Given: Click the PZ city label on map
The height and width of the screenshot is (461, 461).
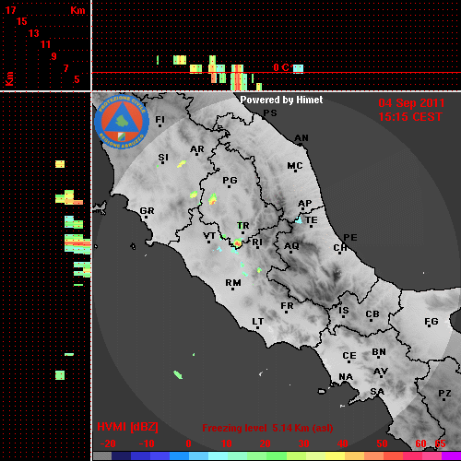Looking at the screenshot, I should [x=444, y=393].
